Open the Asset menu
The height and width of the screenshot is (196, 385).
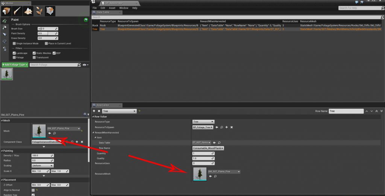(x=112, y=8)
